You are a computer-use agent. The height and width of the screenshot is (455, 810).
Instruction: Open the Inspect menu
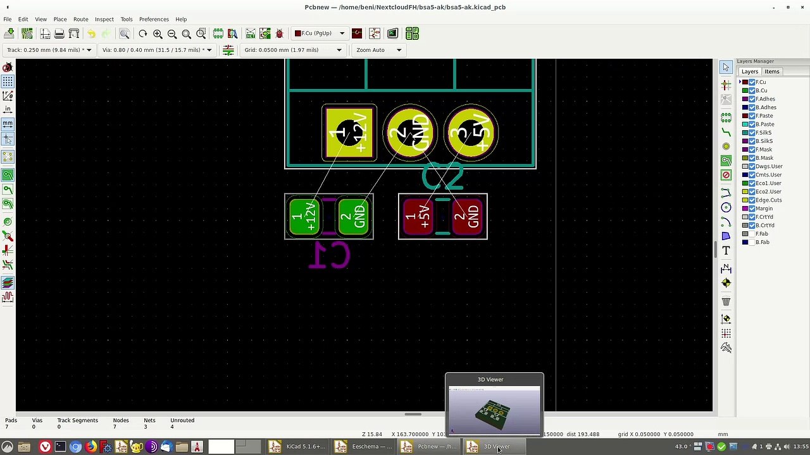point(104,19)
